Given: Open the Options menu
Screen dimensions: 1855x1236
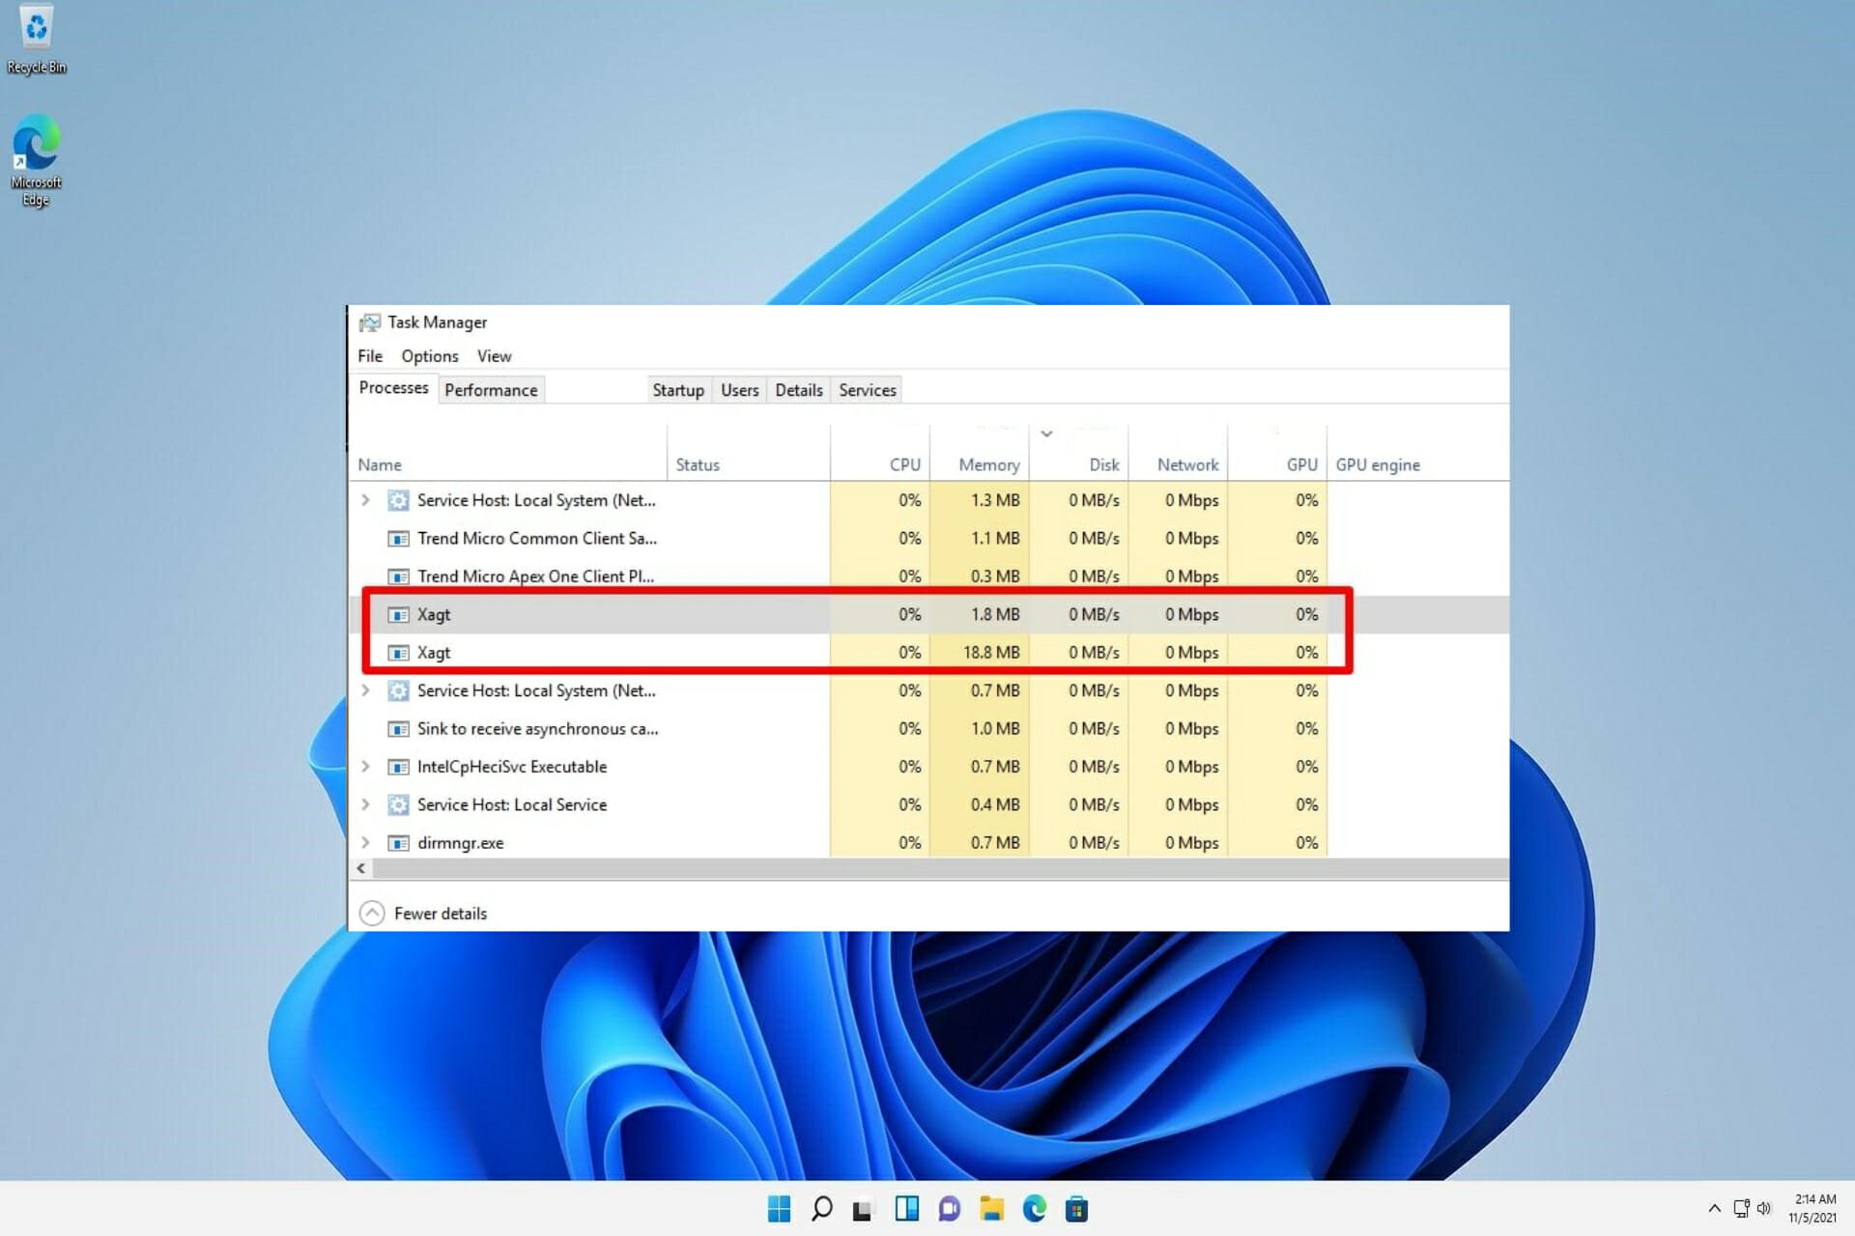Looking at the screenshot, I should point(430,356).
